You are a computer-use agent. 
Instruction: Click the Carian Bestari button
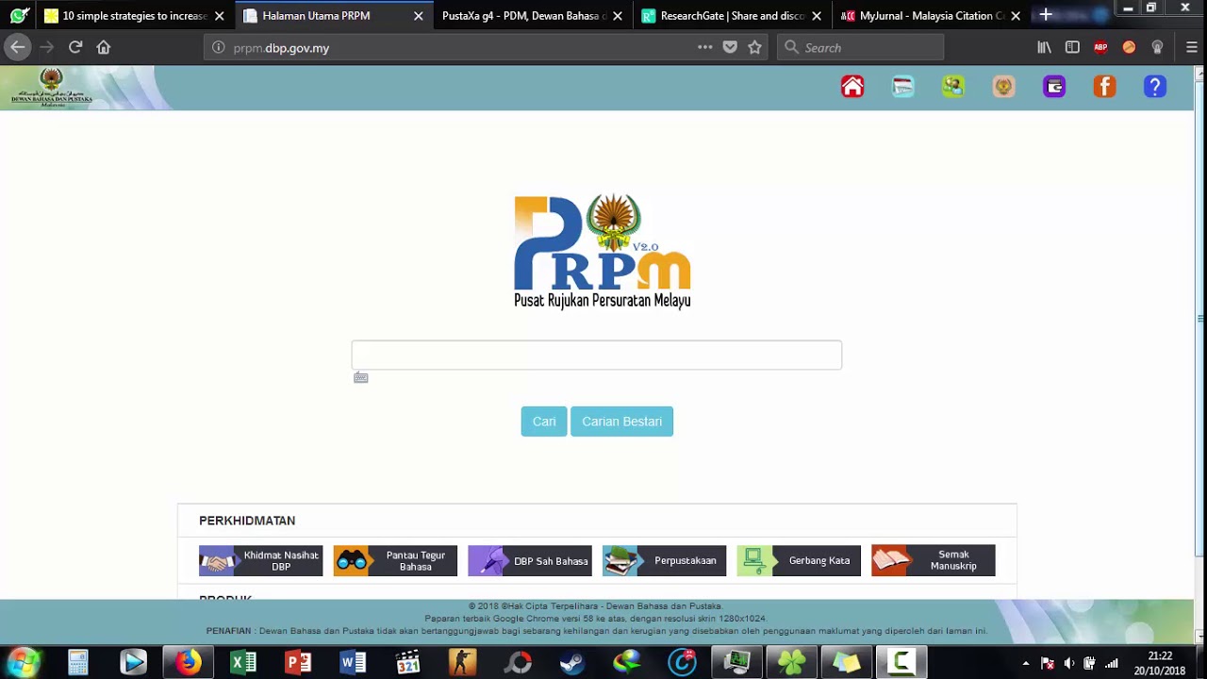621,422
